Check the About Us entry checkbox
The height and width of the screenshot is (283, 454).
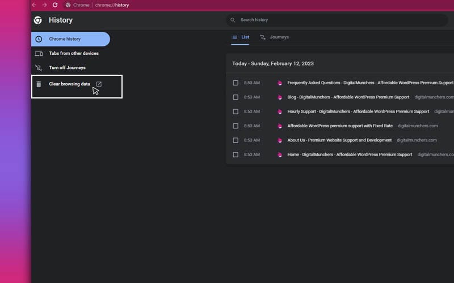click(x=236, y=140)
